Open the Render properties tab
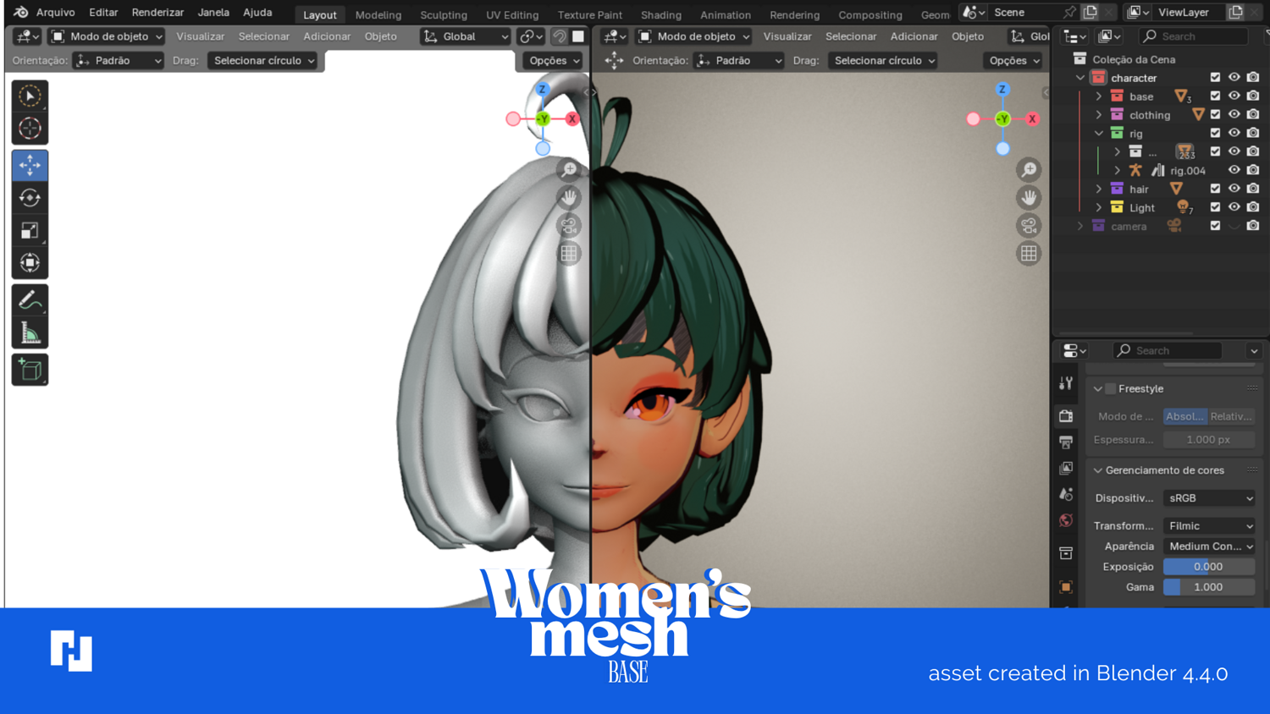The image size is (1270, 714). (1066, 416)
